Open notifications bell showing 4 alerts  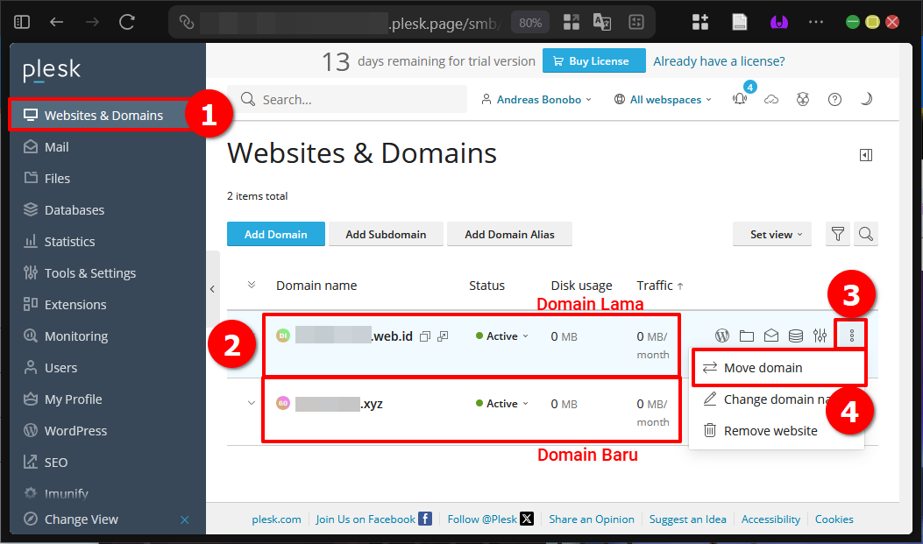[x=740, y=99]
